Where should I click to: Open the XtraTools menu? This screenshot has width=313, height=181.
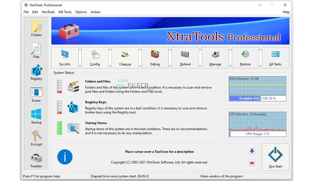[48, 12]
